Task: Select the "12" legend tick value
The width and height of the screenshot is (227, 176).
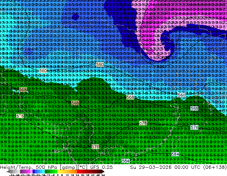Action: (67, 175)
